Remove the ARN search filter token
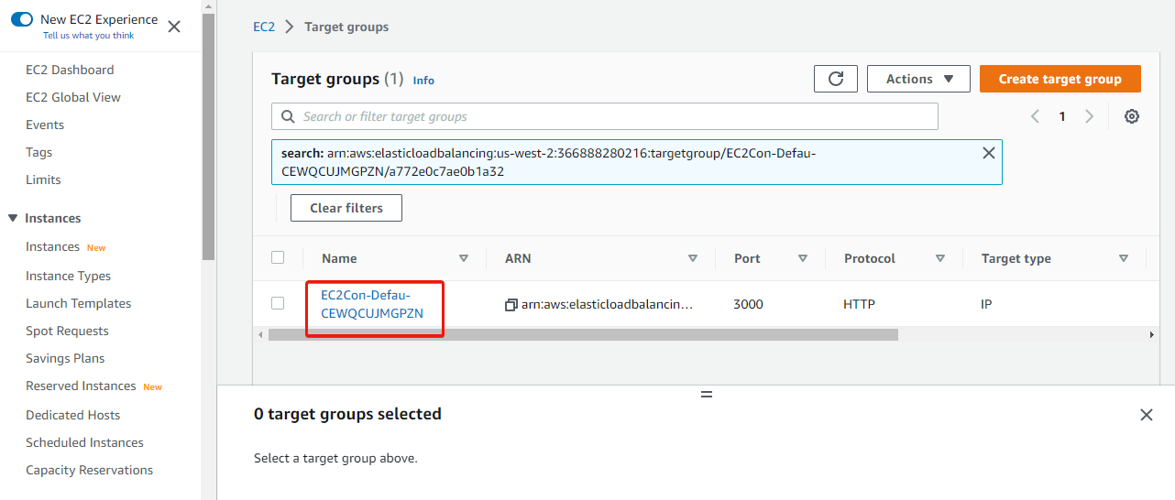Image resolution: width=1175 pixels, height=500 pixels. 989,153
